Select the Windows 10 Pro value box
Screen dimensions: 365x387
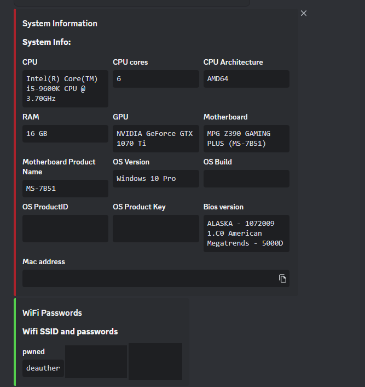pyautogui.click(x=155, y=179)
